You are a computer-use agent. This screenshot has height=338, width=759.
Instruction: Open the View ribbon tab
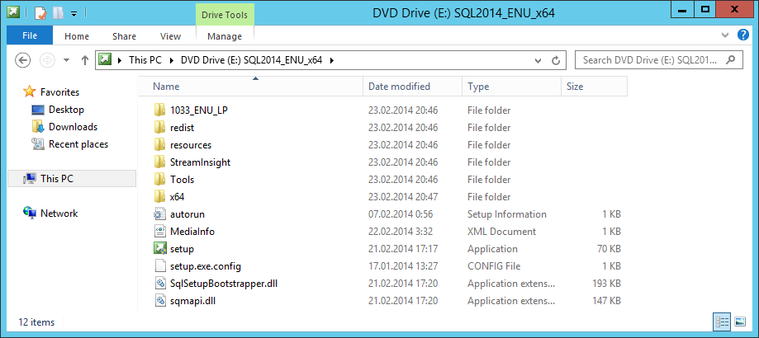click(x=170, y=36)
